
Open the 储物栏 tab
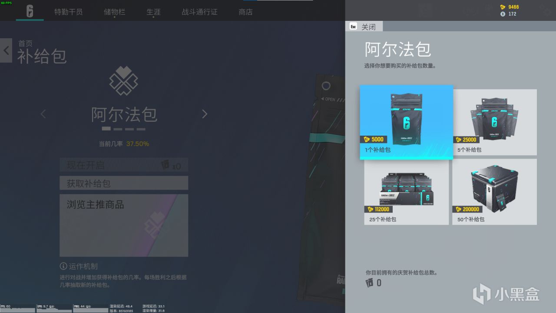click(115, 12)
